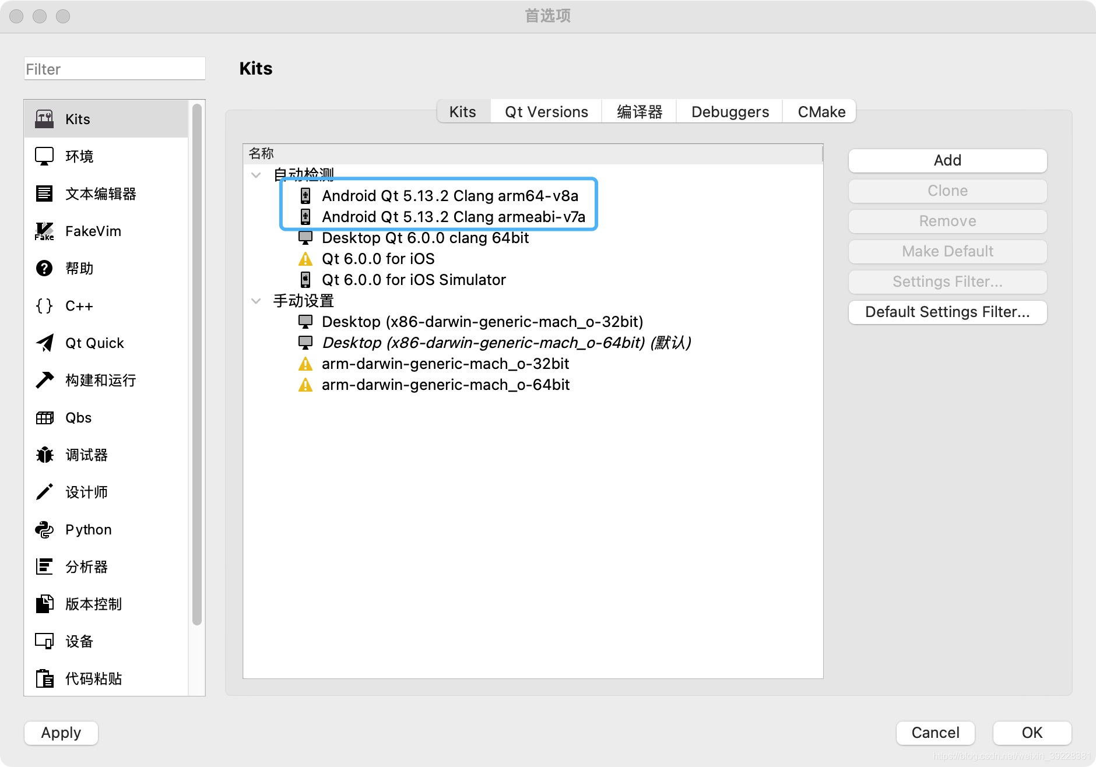Click the 代码粘贴 clipboard icon

44,678
